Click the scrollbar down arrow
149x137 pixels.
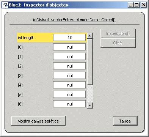[x=90, y=105]
